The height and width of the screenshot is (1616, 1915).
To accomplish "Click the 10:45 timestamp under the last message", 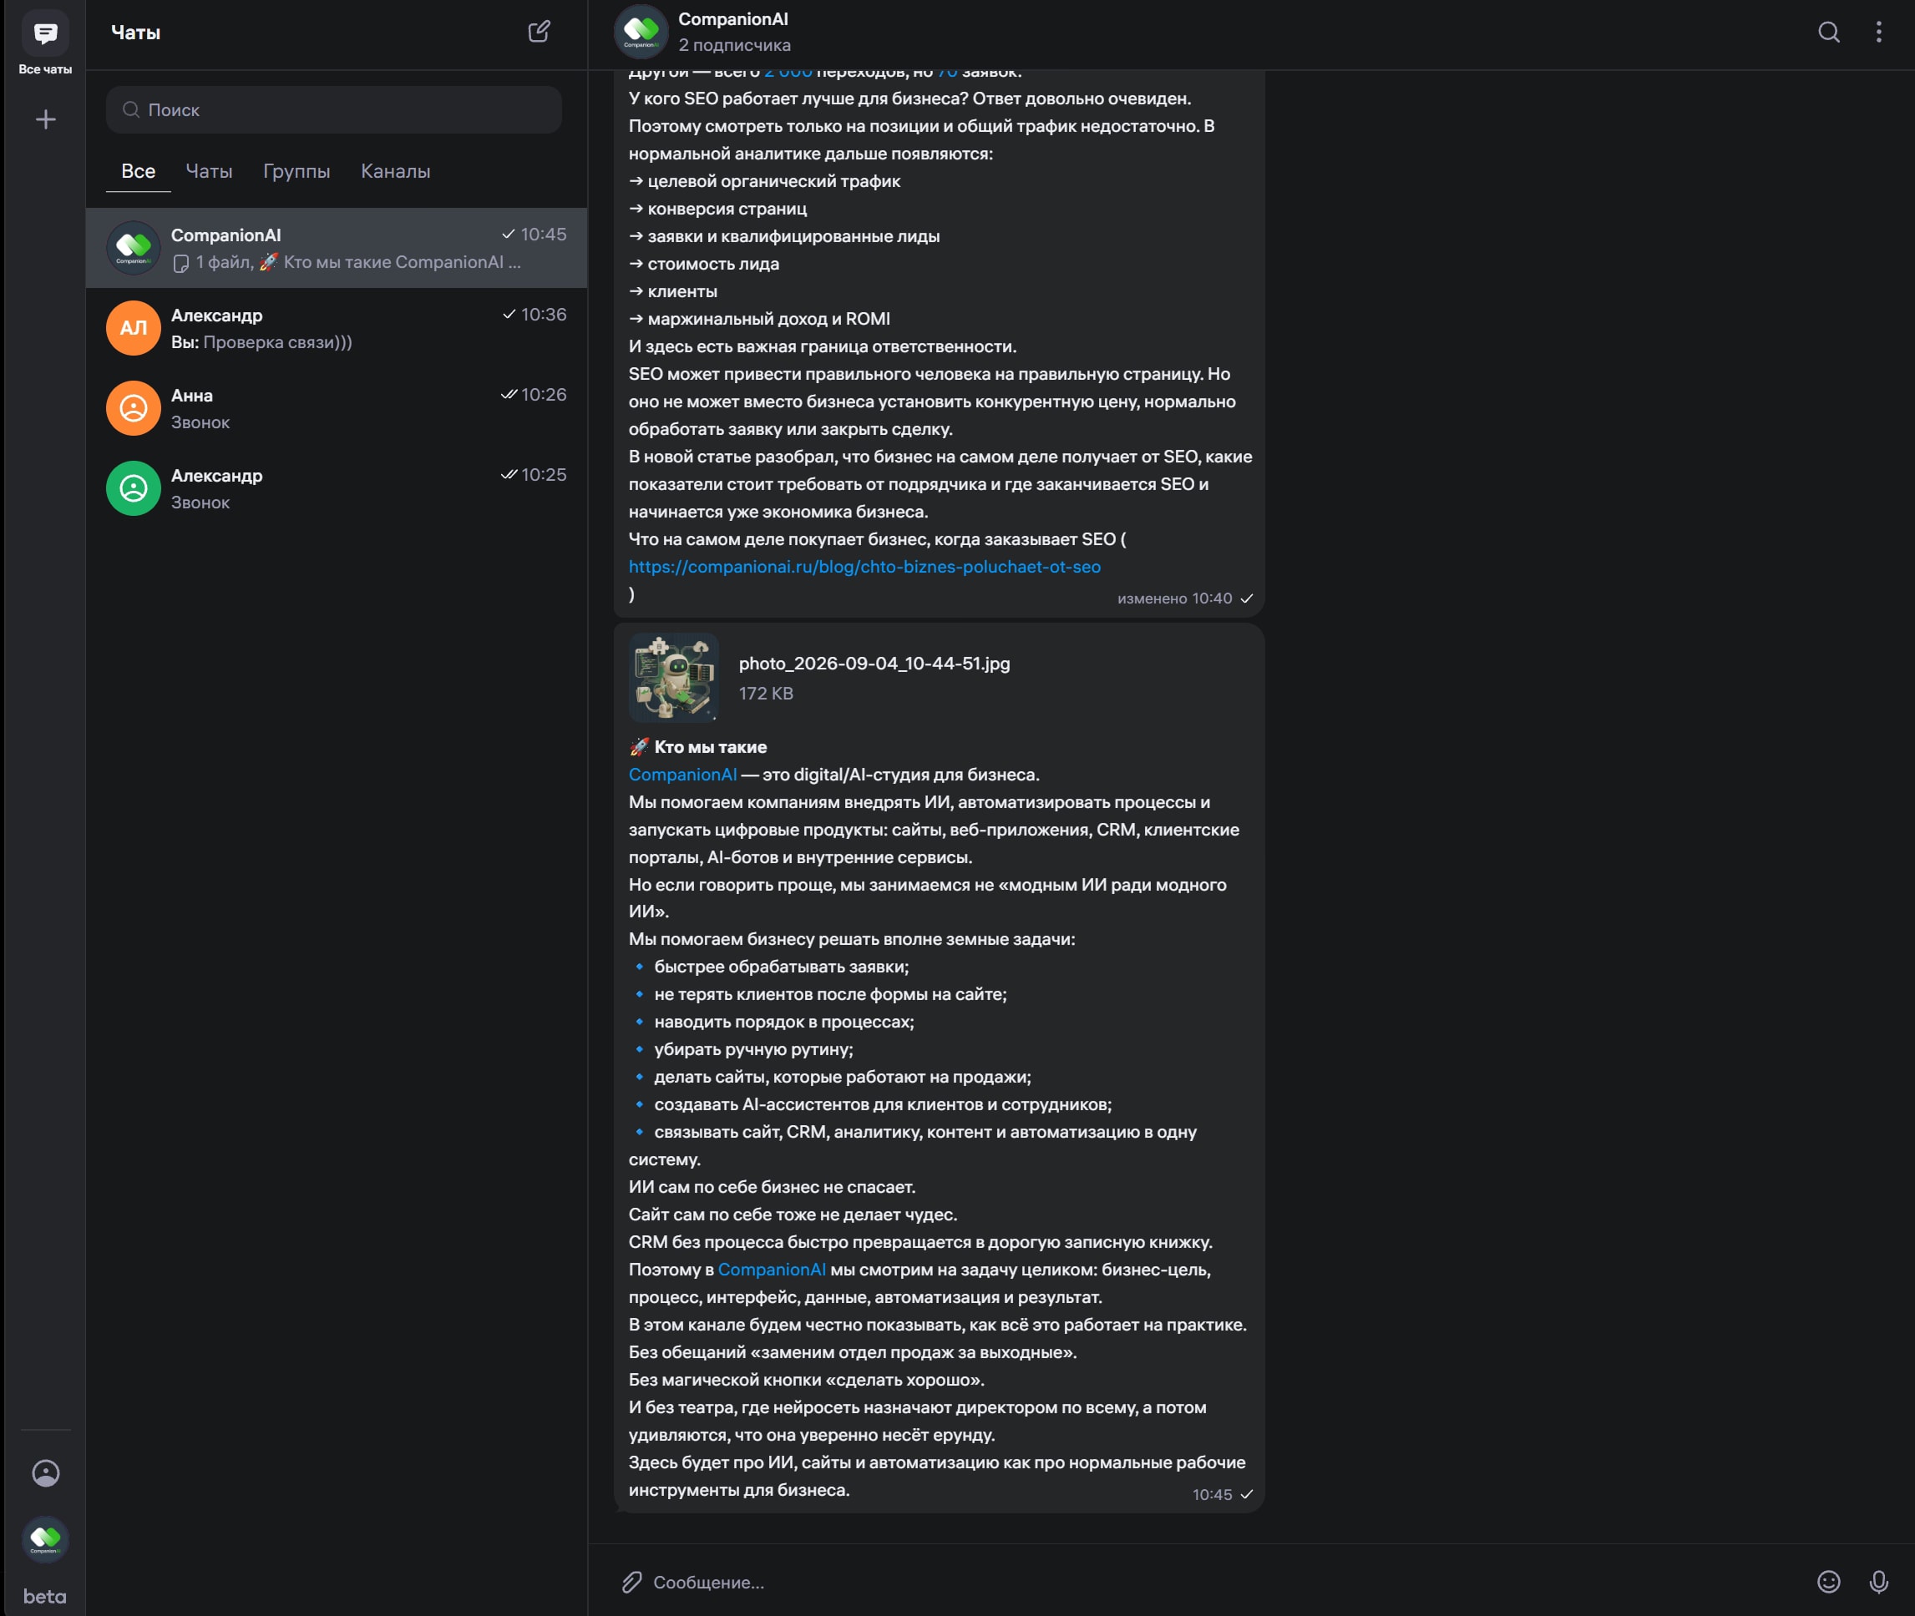I will tap(1212, 1494).
